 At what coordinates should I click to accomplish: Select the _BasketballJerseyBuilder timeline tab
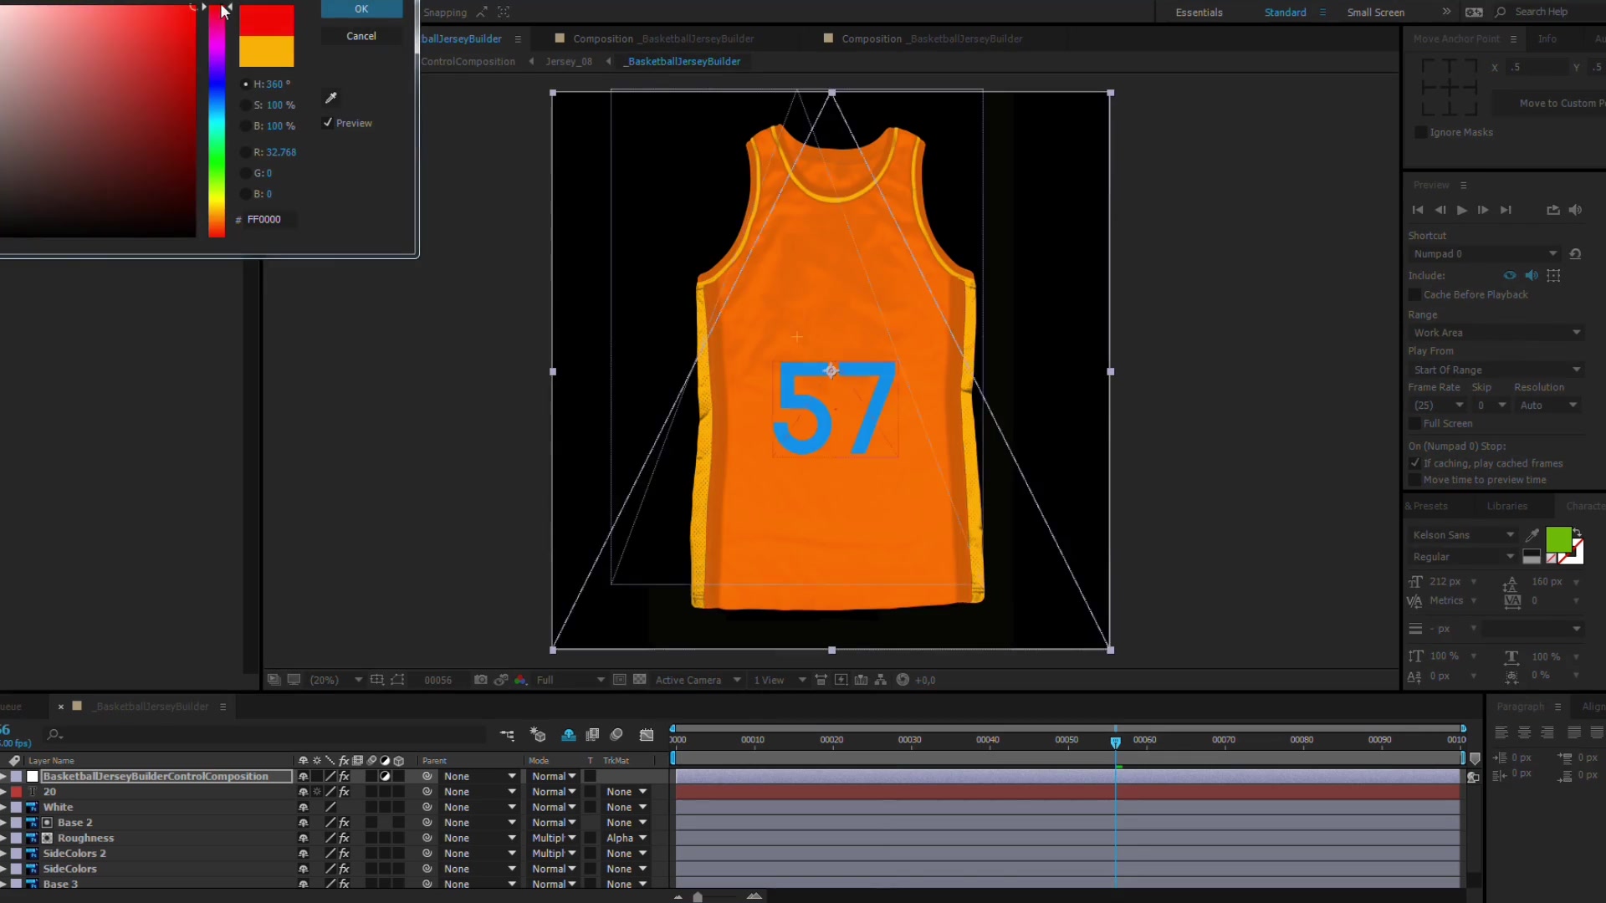coord(152,707)
